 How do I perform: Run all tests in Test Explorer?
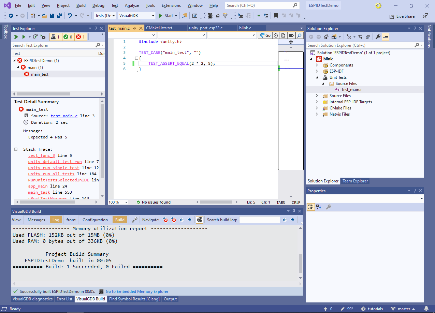coord(16,37)
